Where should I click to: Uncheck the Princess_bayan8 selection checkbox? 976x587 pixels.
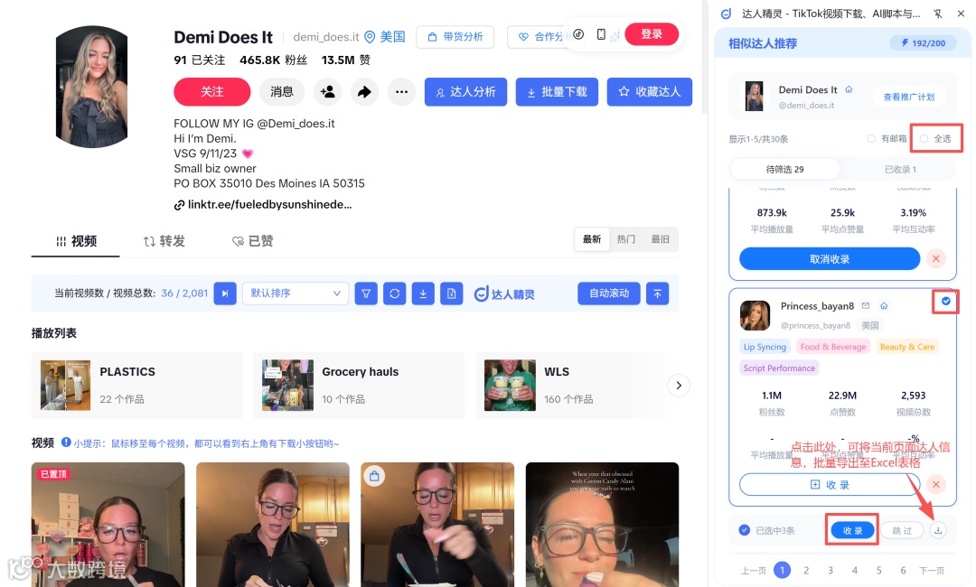(x=945, y=302)
